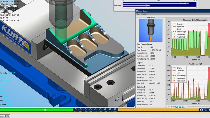Click the Logger window restore icon
This screenshot has width=210, height=118.
tap(8, 116)
